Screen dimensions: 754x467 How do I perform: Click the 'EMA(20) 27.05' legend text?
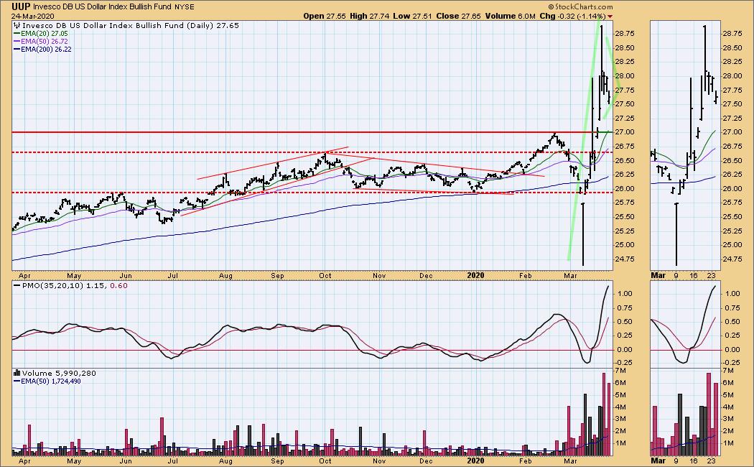click(45, 34)
